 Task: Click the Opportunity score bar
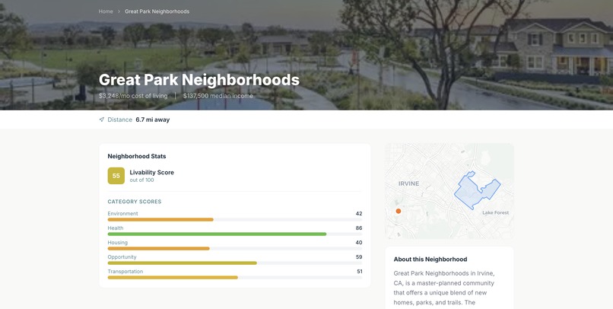[x=234, y=263]
